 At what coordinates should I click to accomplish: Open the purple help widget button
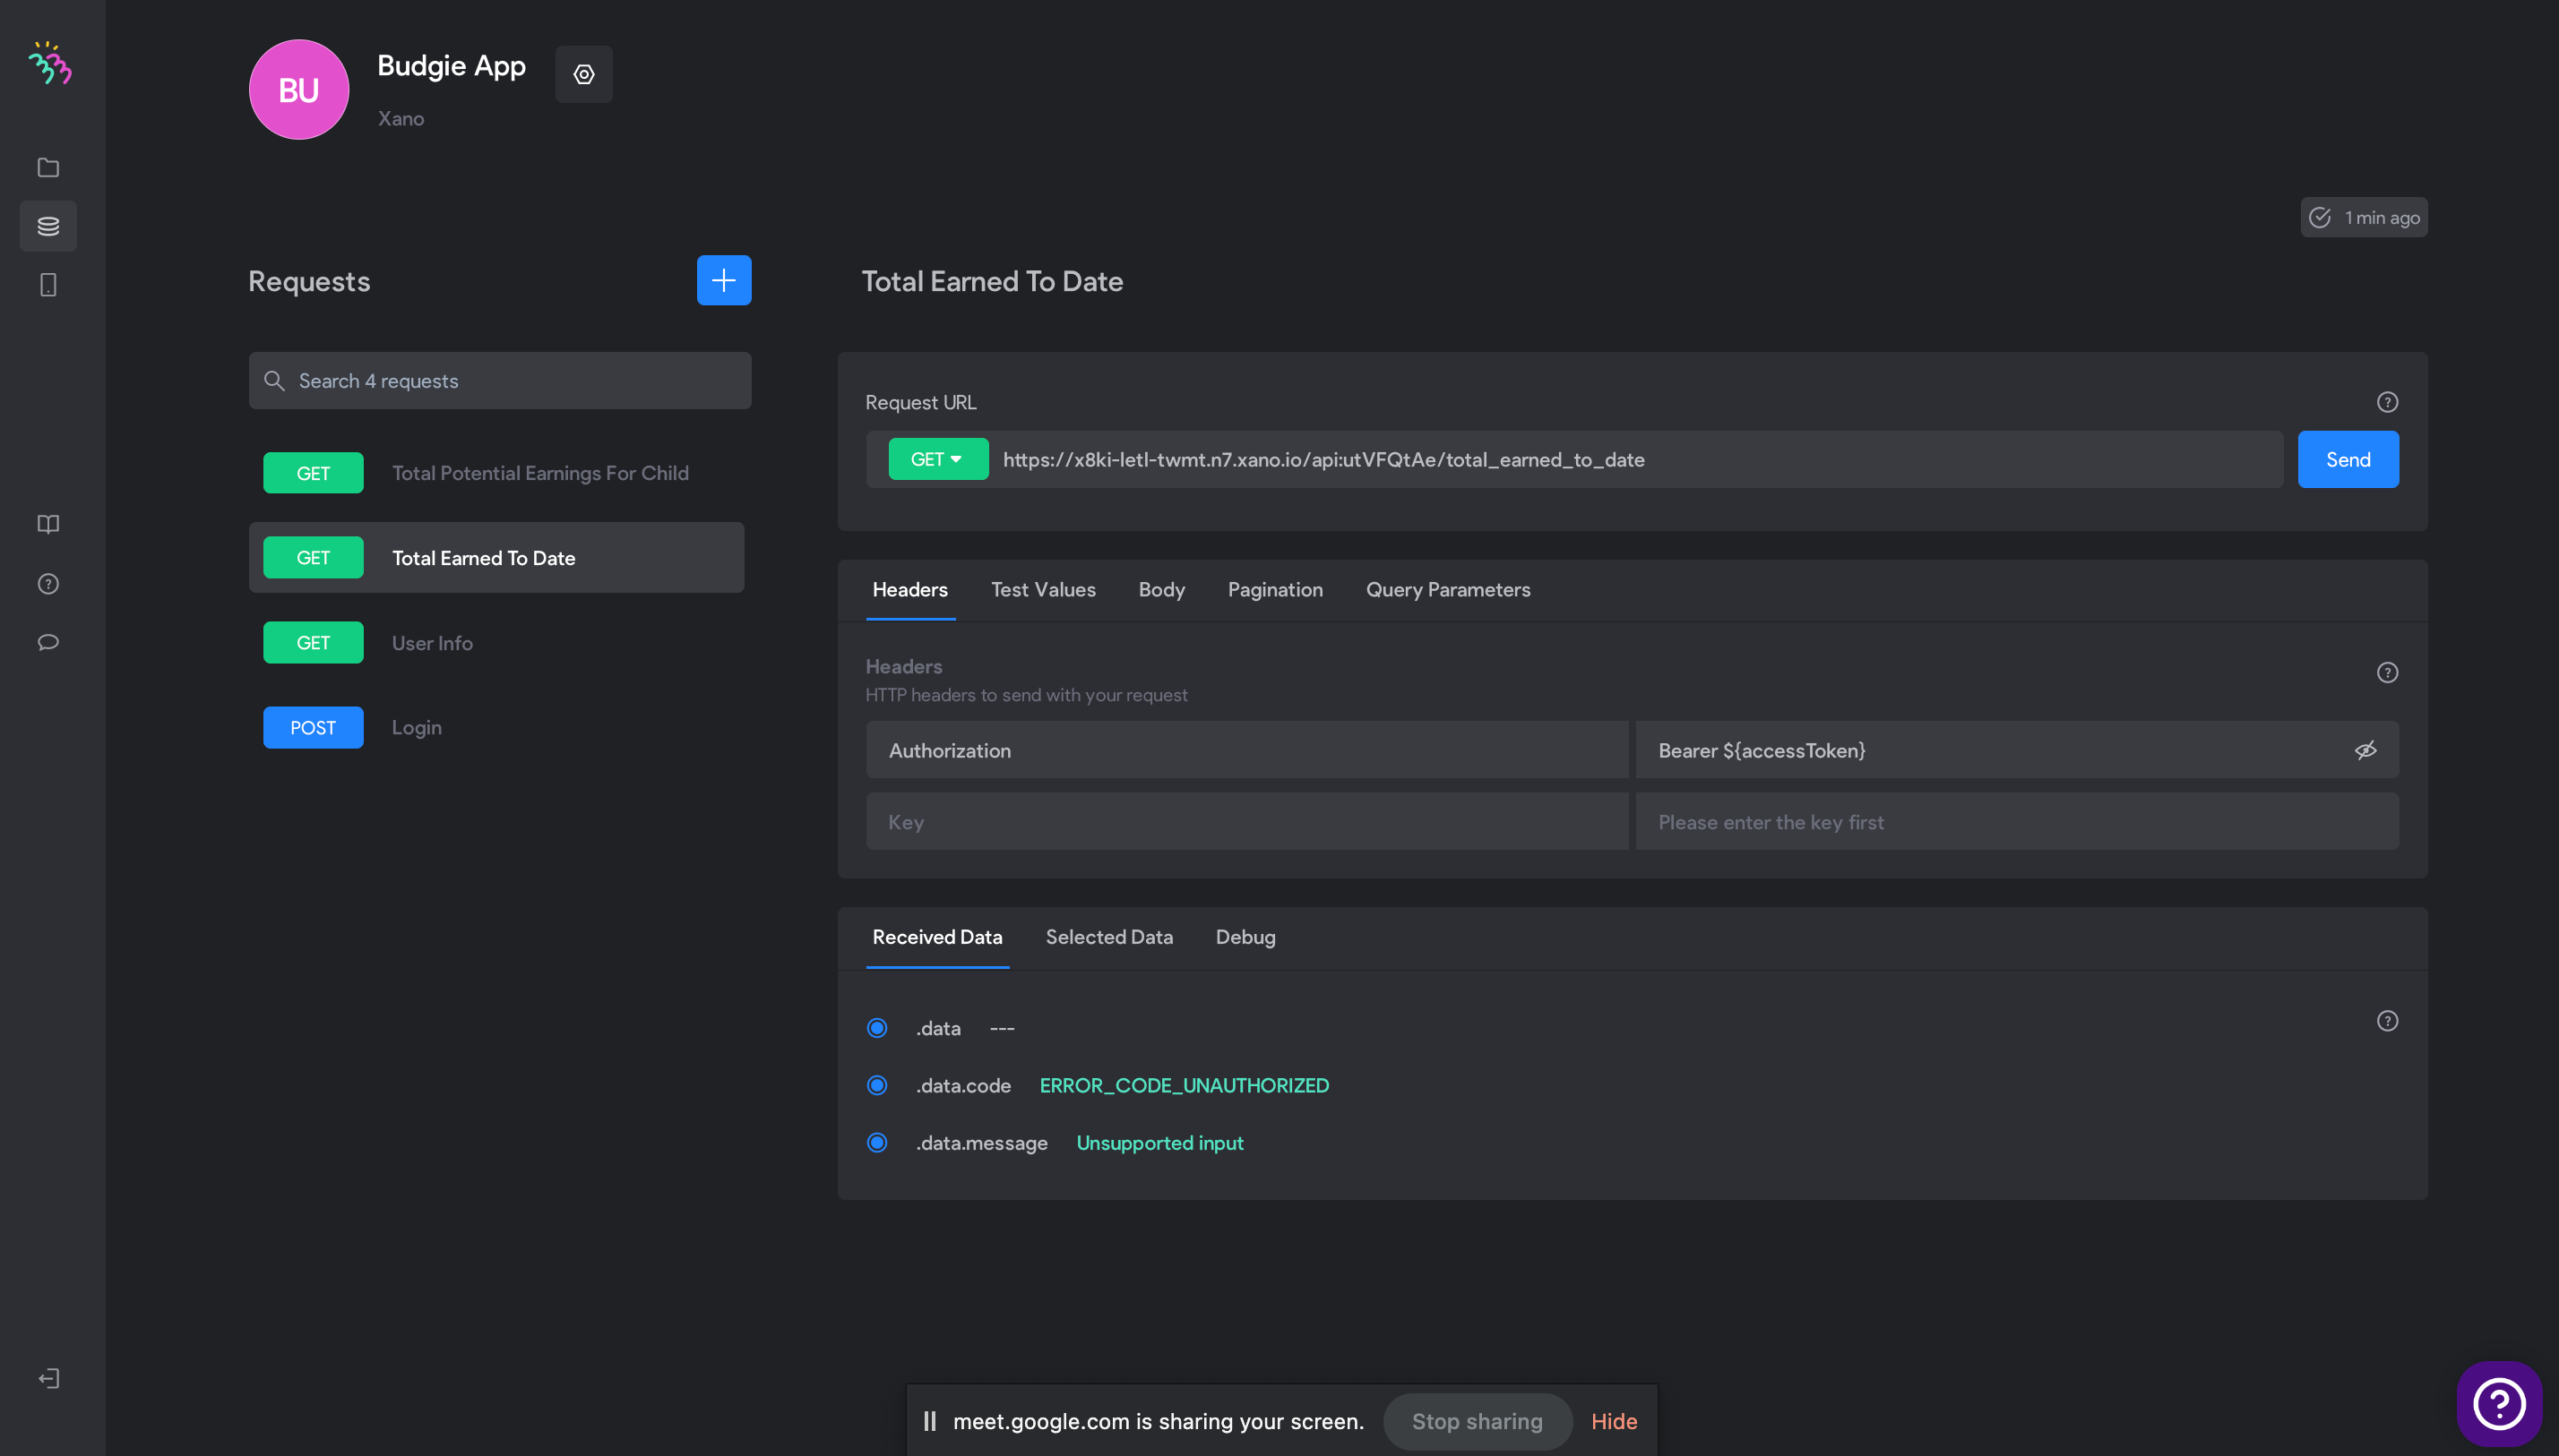[x=2498, y=1403]
